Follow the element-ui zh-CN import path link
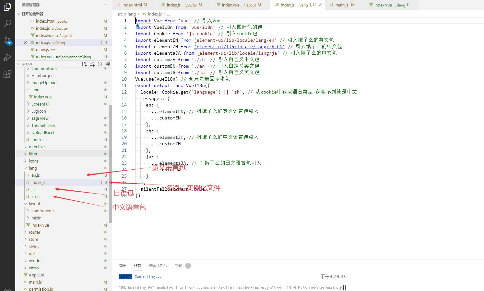Viewport: 484px width, 291px height. click(x=239, y=47)
